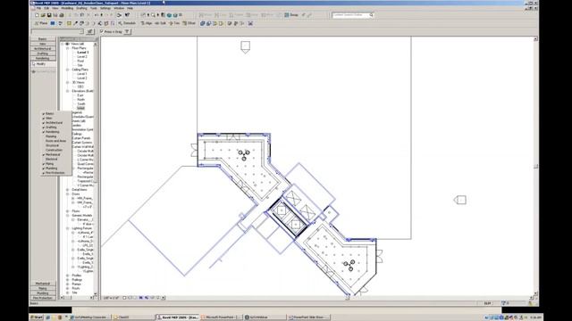This screenshot has width=572, height=321.
Task: Open the Roof floor plan
Action: coord(80,61)
